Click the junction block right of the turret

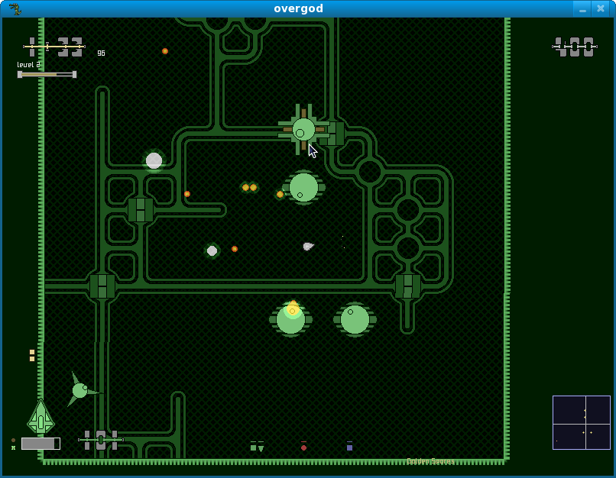click(332, 134)
